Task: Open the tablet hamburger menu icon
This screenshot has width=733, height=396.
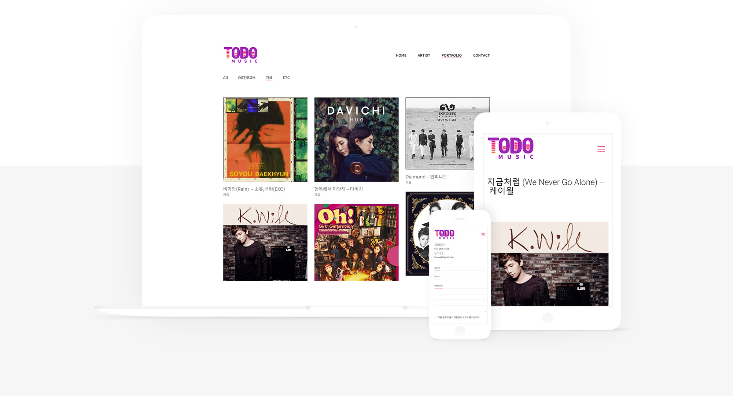Action: tap(601, 149)
